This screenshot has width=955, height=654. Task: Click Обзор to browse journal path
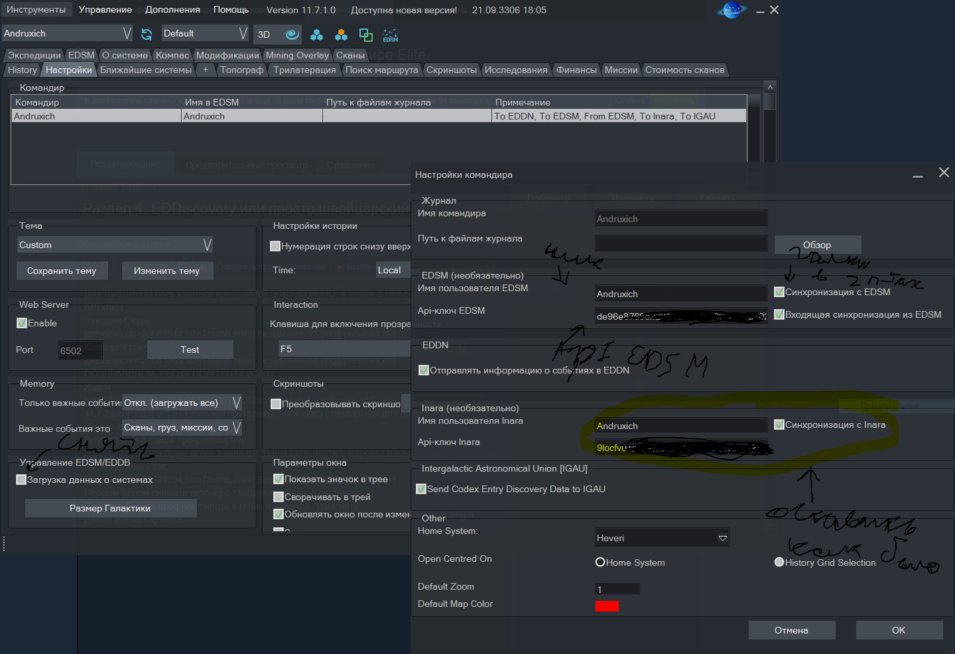pyautogui.click(x=817, y=245)
